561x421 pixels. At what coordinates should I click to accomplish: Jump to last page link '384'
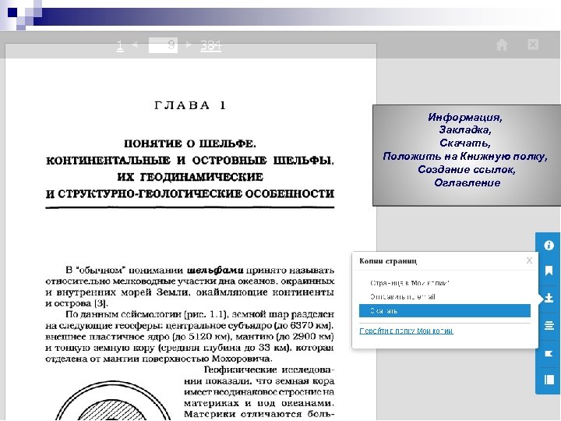click(210, 45)
